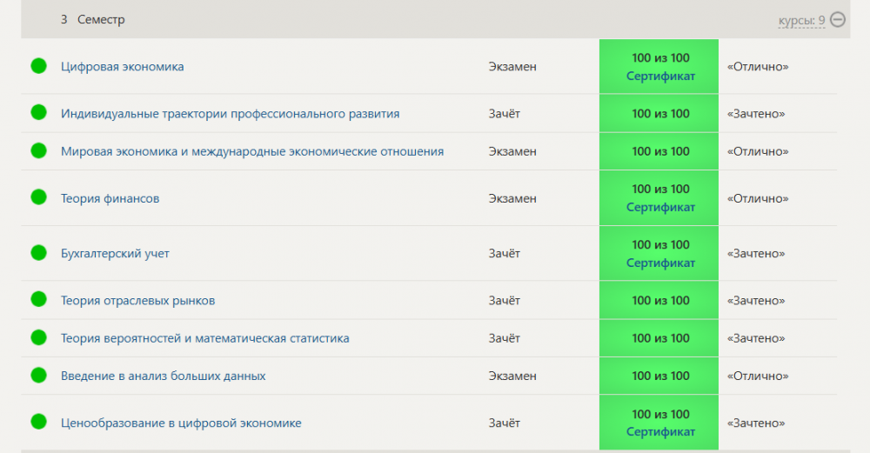Image resolution: width=870 pixels, height=453 pixels.
Task: Click green status dot for Теория отраслевых рынков
Action: [39, 299]
